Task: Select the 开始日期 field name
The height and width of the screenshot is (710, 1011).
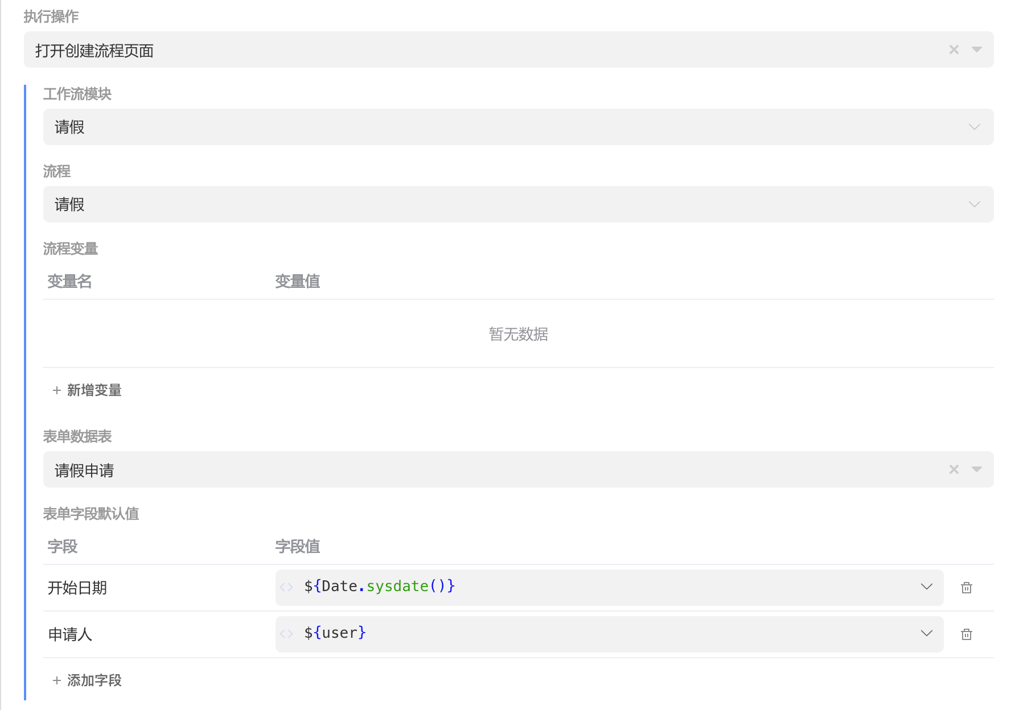Action: pos(77,588)
